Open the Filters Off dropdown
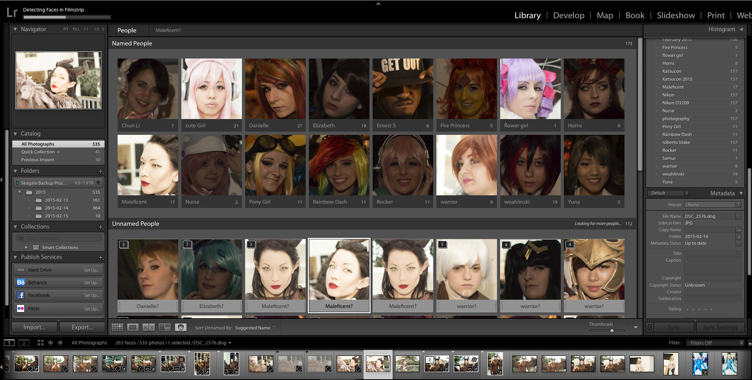Image resolution: width=752 pixels, height=380 pixels. [x=715, y=343]
